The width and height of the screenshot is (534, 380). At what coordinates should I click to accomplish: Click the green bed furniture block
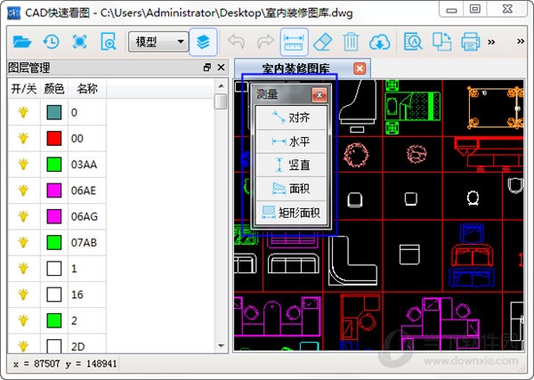tap(412, 106)
